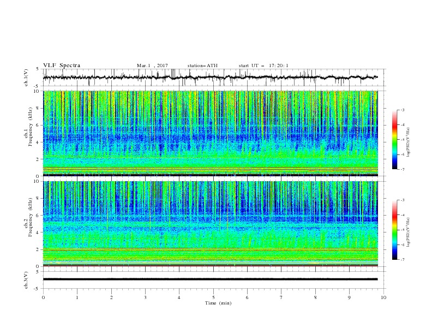The width and height of the screenshot is (432, 334).
Task: Click time axis tick label '1'
Action: (x=77, y=297)
